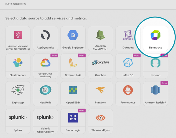Click the ThousandEyes eye icon
Screen dimensions: 176x138
[100, 118]
